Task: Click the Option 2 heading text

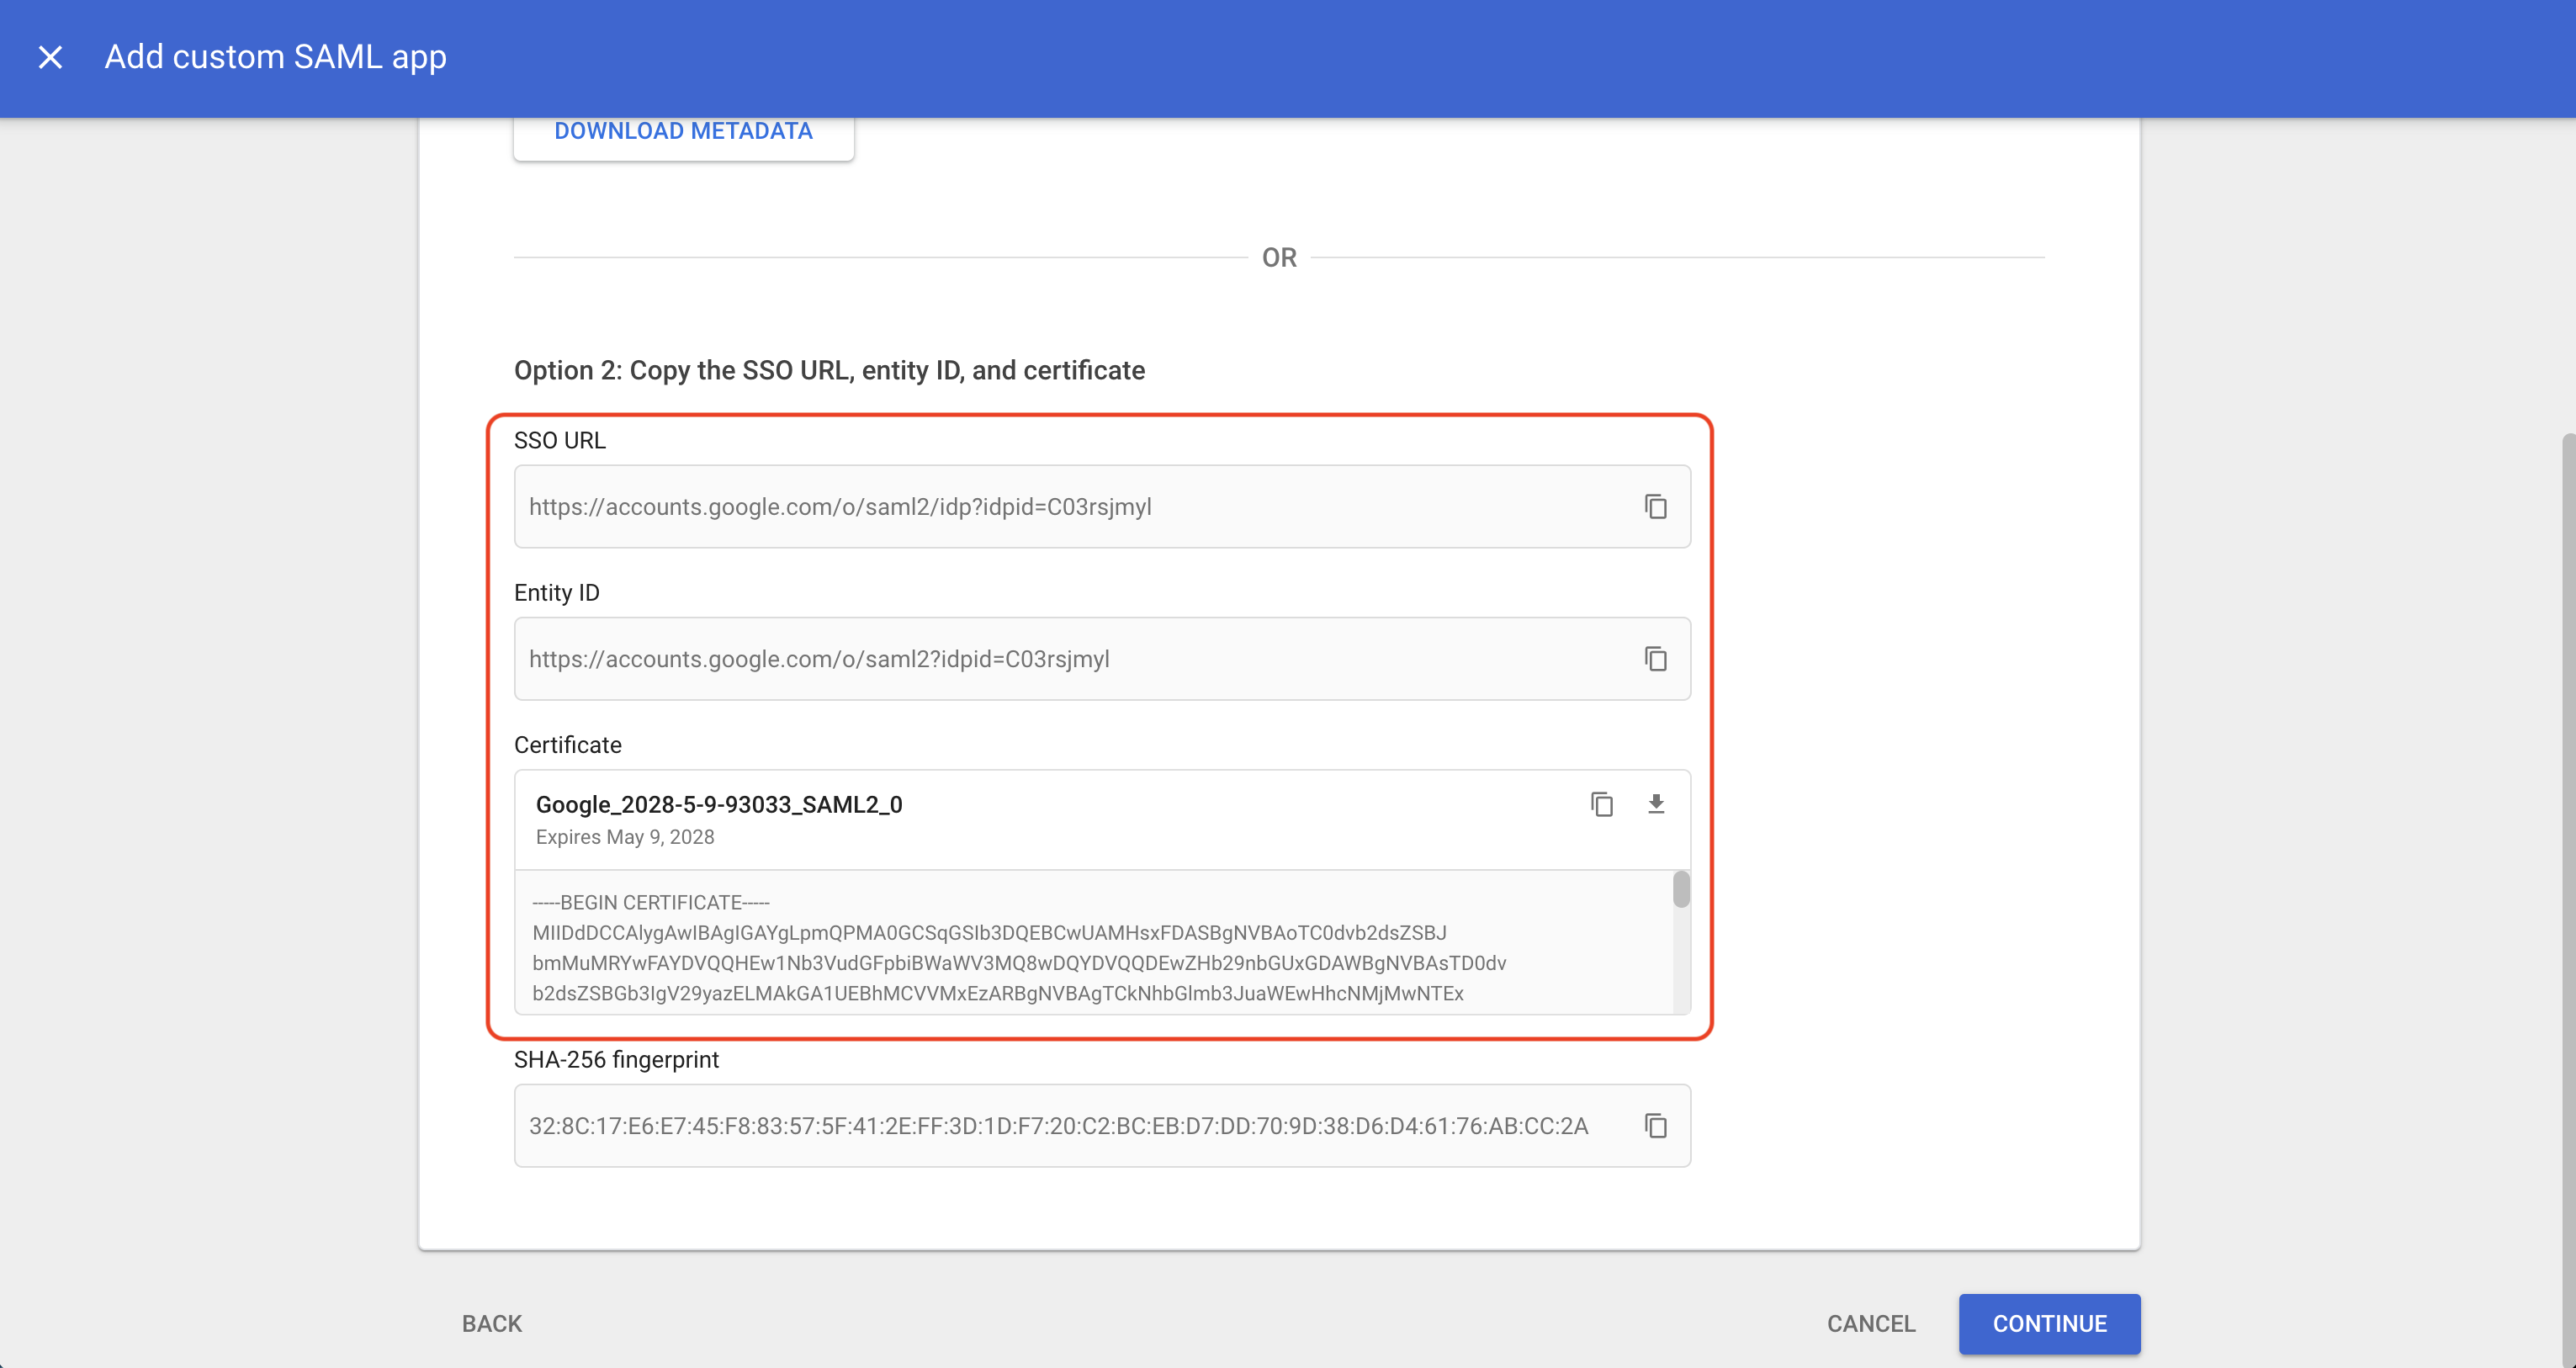Action: pos(829,370)
